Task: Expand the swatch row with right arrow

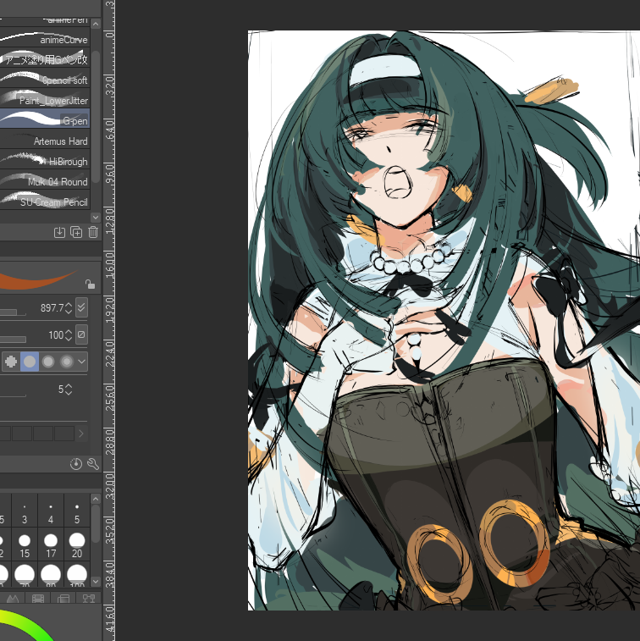Action: 81,434
